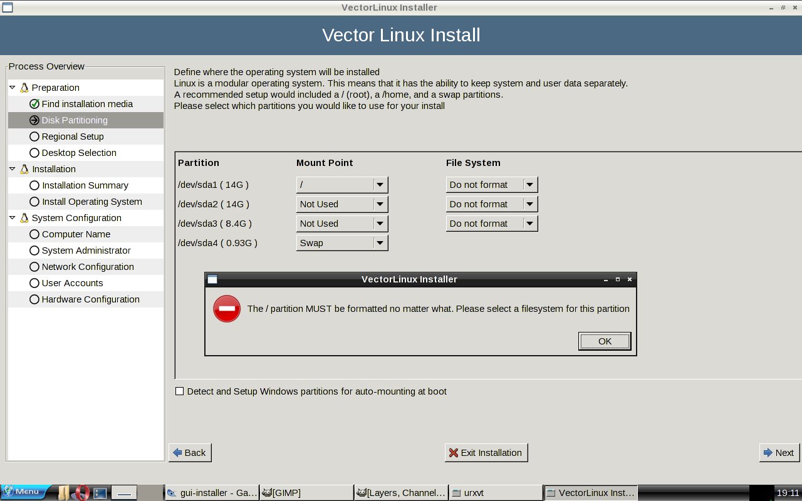The height and width of the screenshot is (501, 802).
Task: Enable Detect and Setup Windows partitions checkbox
Action: (x=180, y=391)
